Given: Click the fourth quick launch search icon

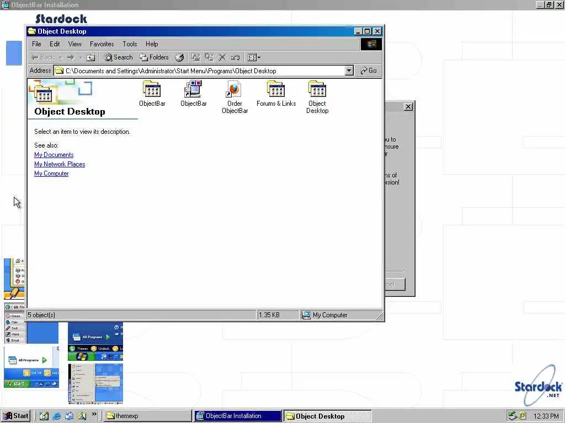Looking at the screenshot, I should (82, 416).
